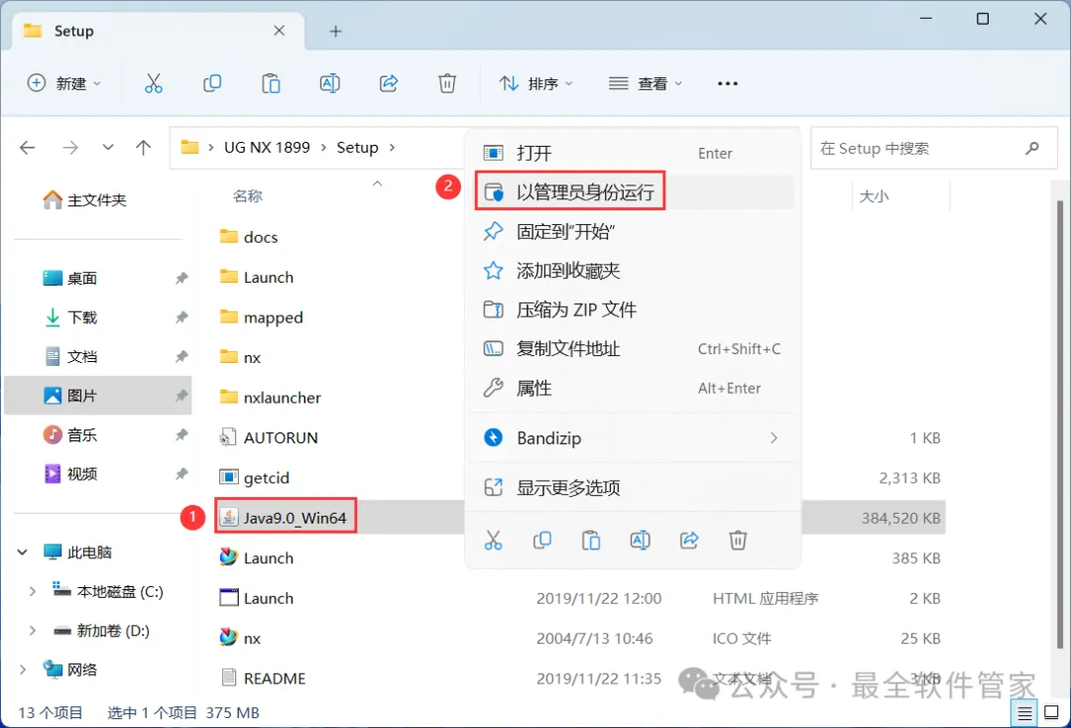Select 打开 in the context menu
Screen dimensions: 1071x728
tap(633, 153)
